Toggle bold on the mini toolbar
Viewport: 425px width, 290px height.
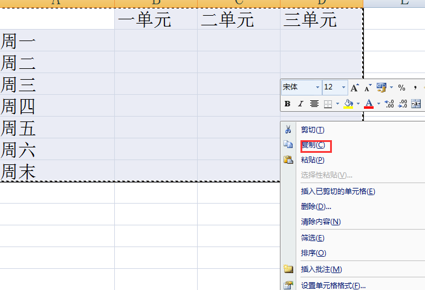pyautogui.click(x=288, y=104)
